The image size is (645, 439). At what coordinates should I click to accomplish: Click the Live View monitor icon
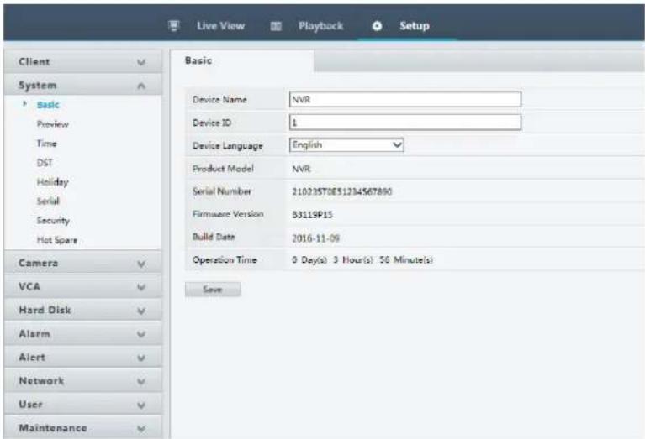point(174,26)
